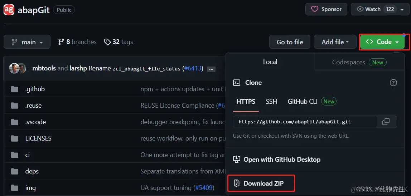Viewport: 411px width, 196px height.
Task: Select the SSH clone tab
Action: [x=271, y=102]
